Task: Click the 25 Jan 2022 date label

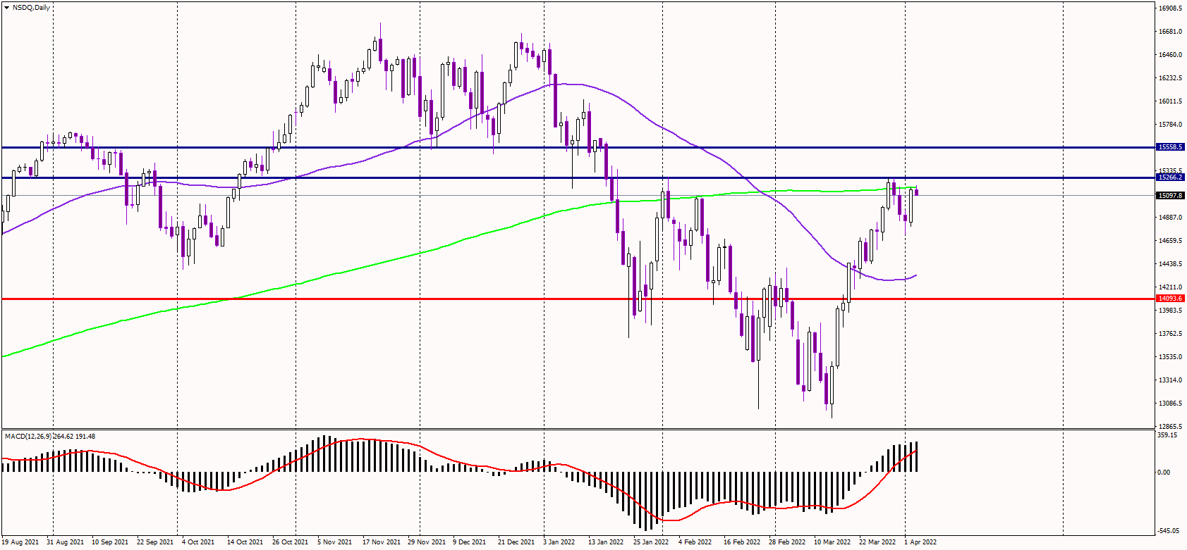Action: pyautogui.click(x=652, y=542)
